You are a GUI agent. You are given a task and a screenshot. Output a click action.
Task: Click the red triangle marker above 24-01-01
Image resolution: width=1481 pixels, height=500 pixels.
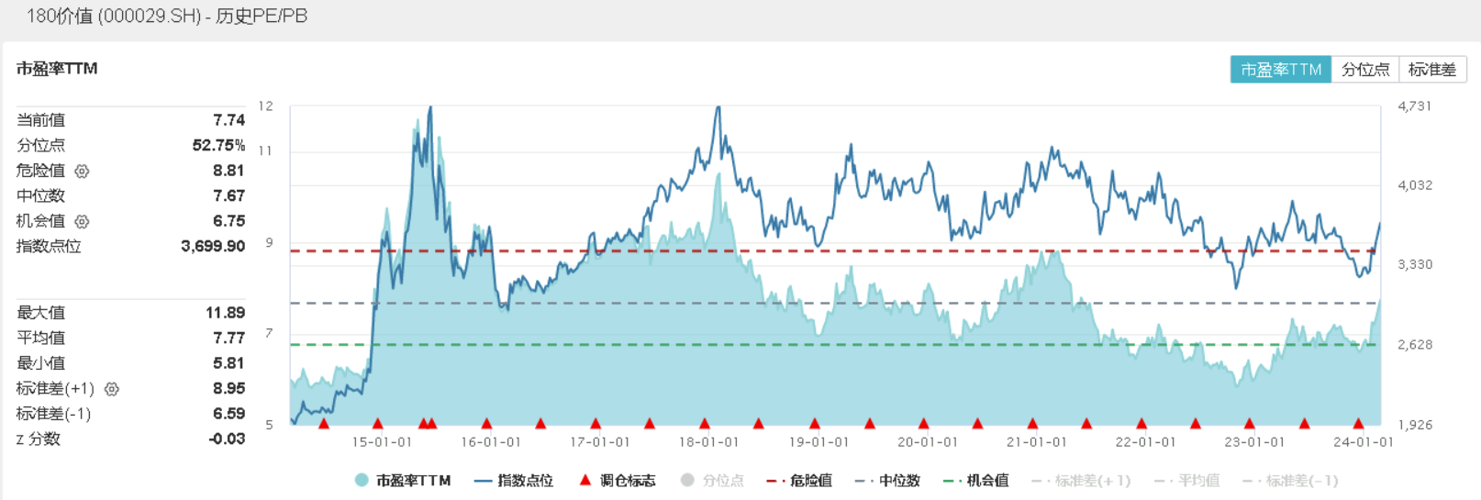click(x=1358, y=423)
